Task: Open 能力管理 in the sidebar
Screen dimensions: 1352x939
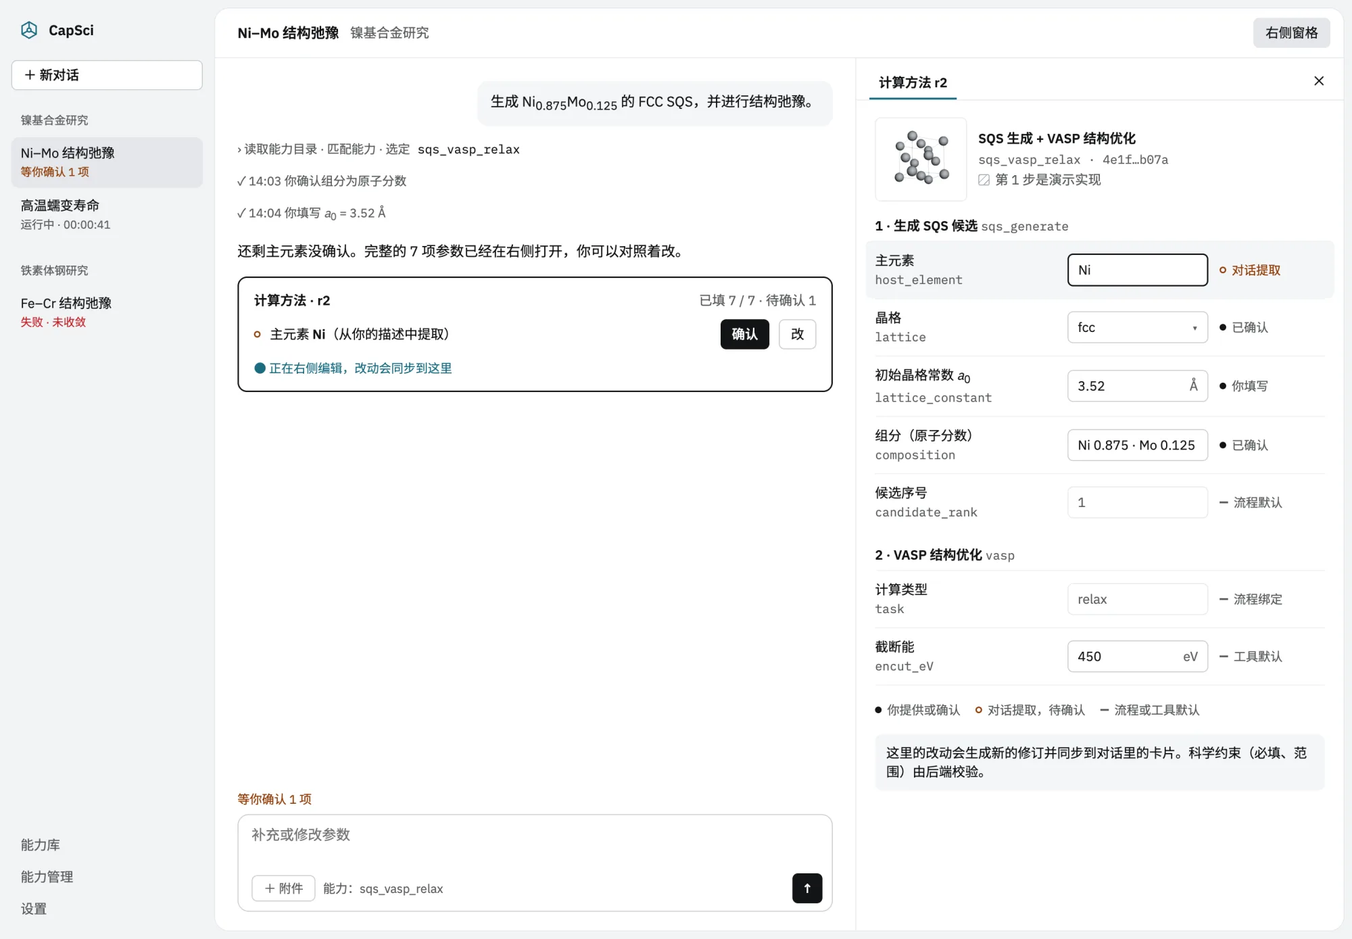Action: click(47, 877)
